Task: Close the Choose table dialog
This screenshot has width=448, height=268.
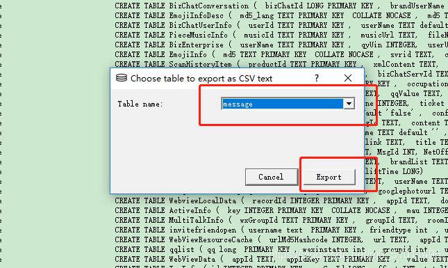Action: tap(348, 78)
